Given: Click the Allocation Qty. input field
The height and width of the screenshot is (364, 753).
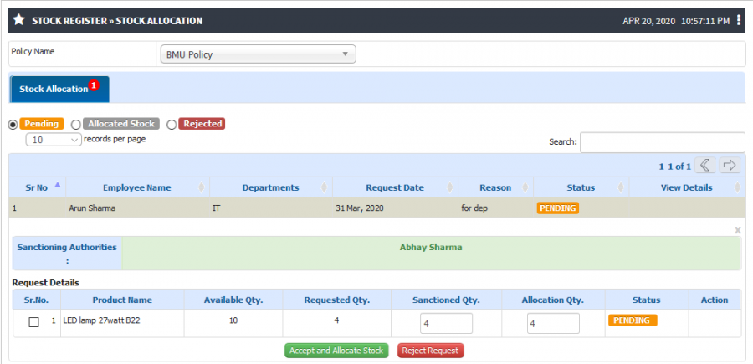Looking at the screenshot, I should [553, 324].
